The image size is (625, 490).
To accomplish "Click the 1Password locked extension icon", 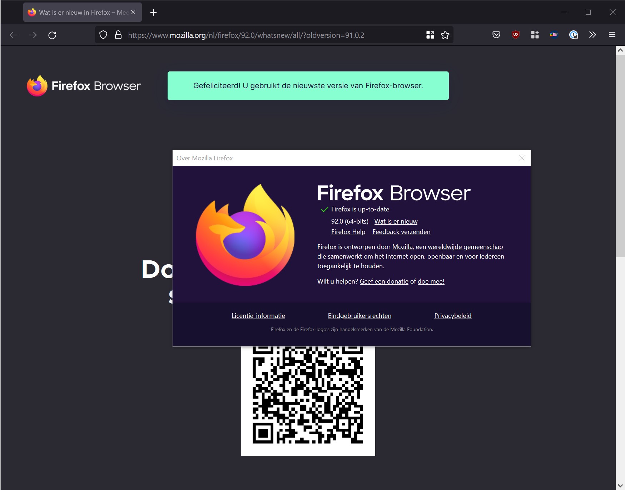I will pos(573,35).
